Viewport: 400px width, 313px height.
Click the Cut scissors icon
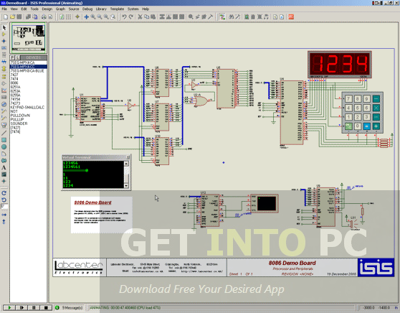coord(140,17)
